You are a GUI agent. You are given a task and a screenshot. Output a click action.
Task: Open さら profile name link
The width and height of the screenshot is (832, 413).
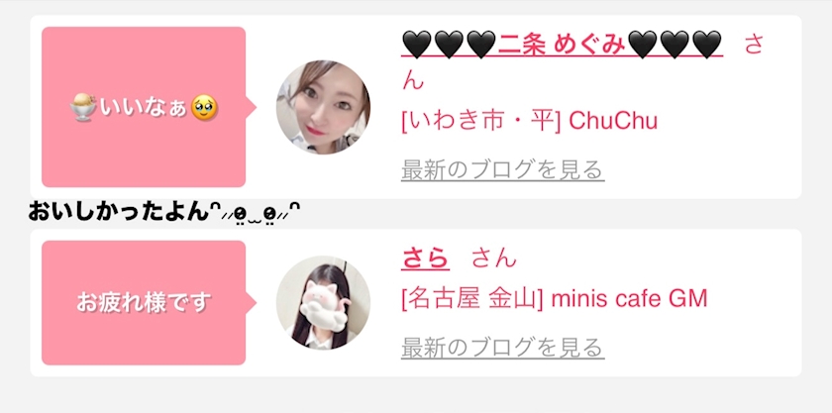[x=426, y=258]
